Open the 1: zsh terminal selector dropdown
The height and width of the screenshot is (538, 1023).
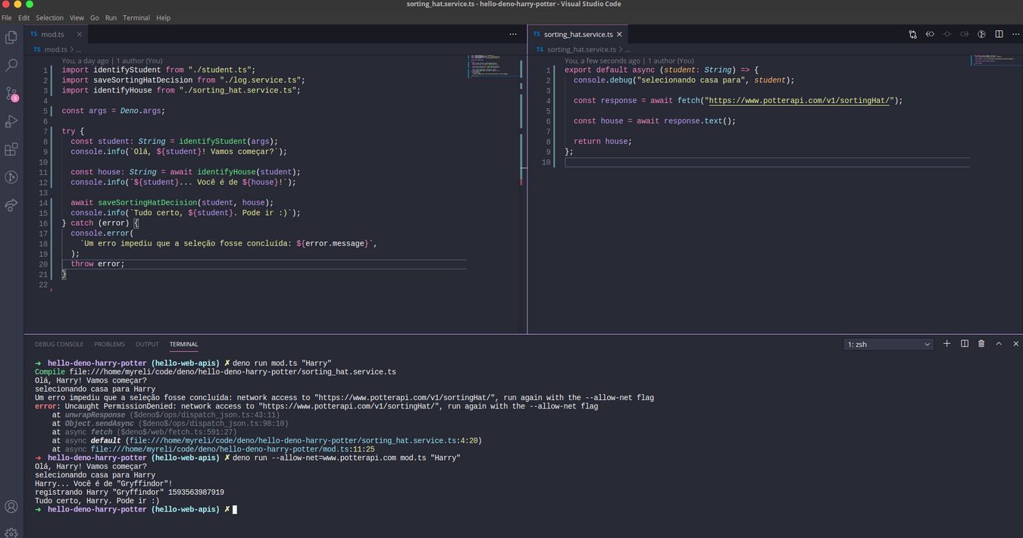pyautogui.click(x=887, y=344)
